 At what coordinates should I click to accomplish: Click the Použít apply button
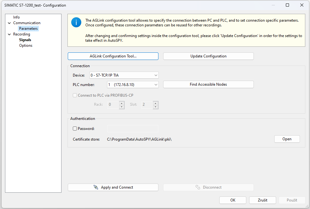292,200
